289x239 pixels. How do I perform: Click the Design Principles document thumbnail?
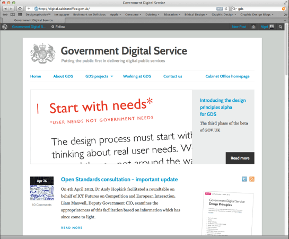(x=228, y=213)
